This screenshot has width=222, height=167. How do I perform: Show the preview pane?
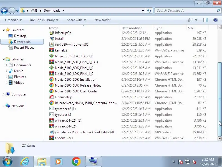206,20
